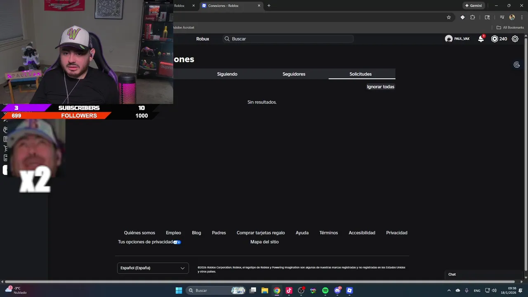Open the Ayuda footer link

click(x=302, y=233)
